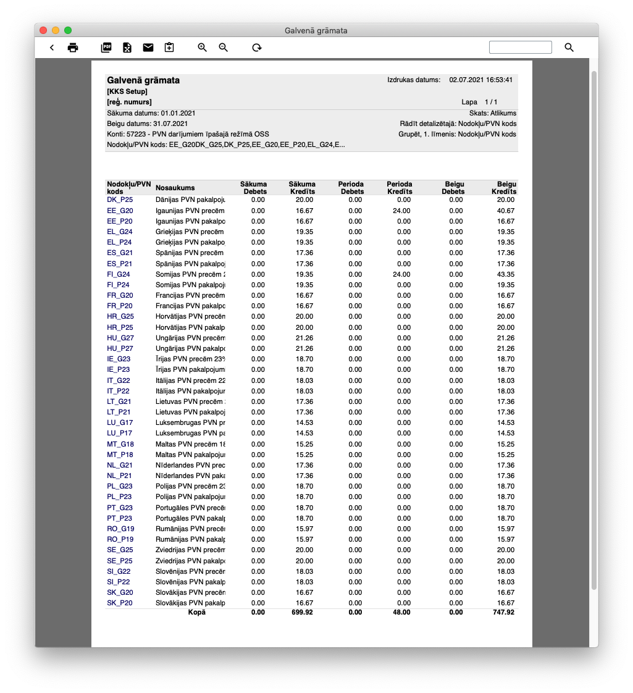Screen dimensions: 633x693
Task: Click the back arrow in toolbar
Action: [x=52, y=48]
